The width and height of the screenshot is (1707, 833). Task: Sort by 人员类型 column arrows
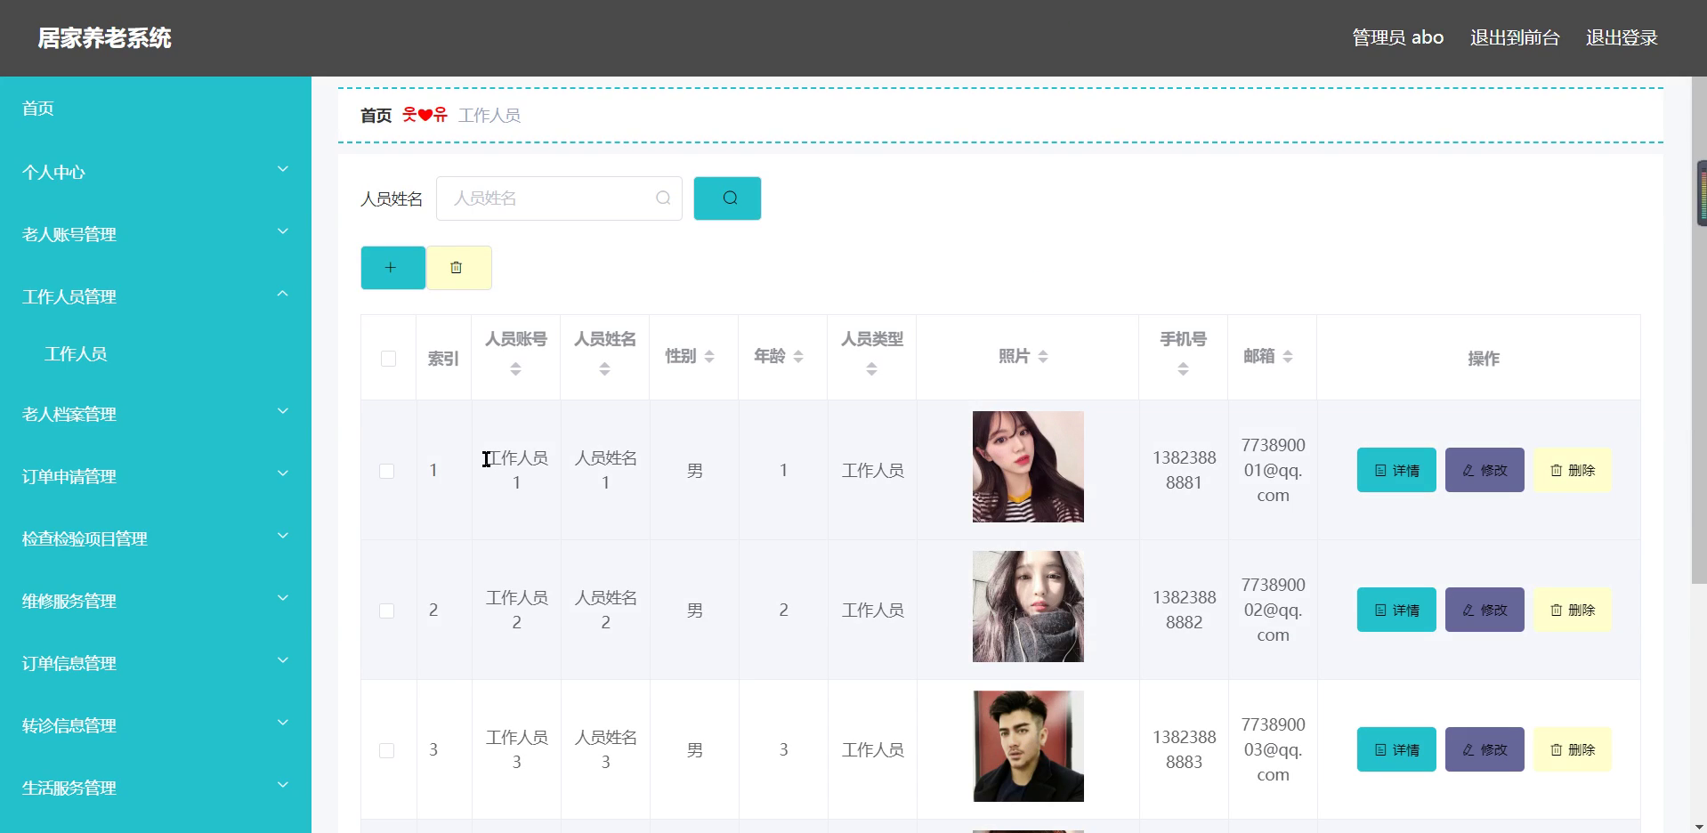(x=871, y=368)
